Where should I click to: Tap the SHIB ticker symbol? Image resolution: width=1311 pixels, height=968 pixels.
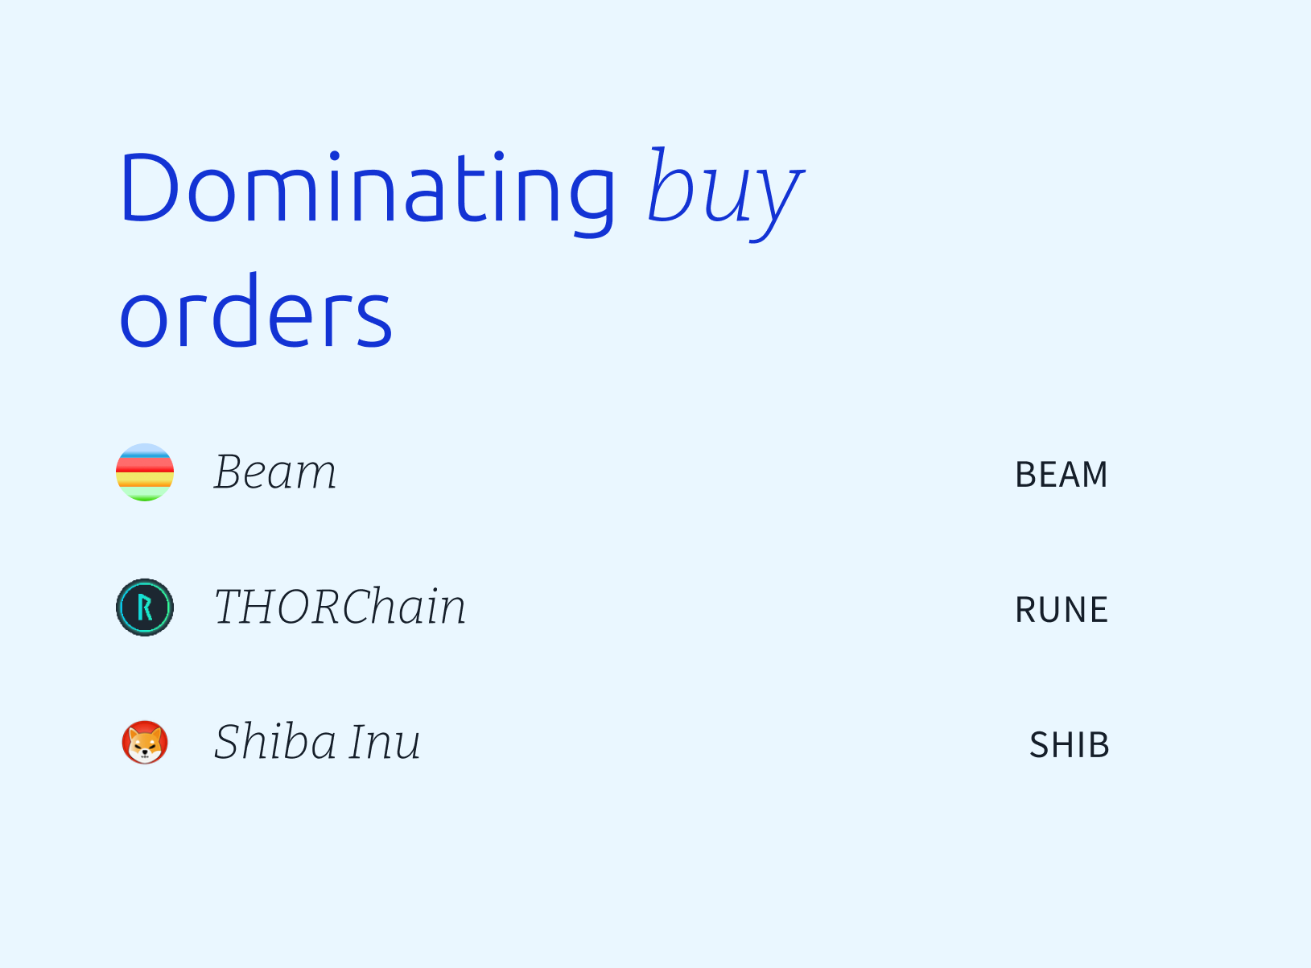click(x=1070, y=745)
